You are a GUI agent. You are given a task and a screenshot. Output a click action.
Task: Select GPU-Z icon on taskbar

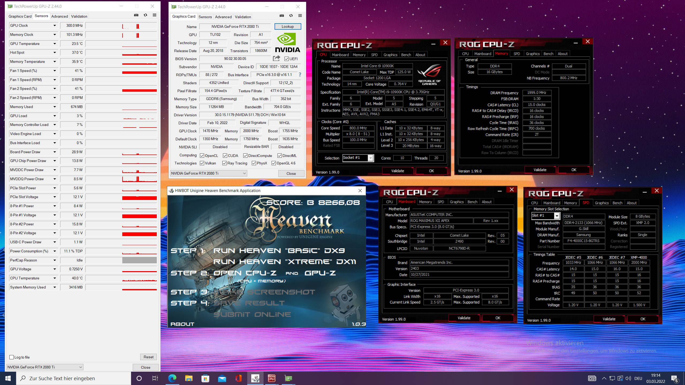[288, 378]
